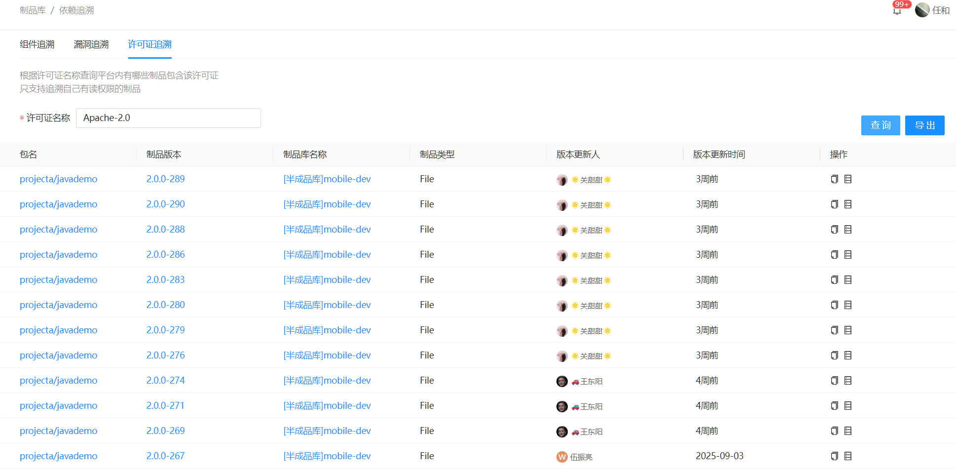Click the copy icon for version 2.0.0-286
The width and height of the screenshot is (956, 472).
(x=834, y=255)
